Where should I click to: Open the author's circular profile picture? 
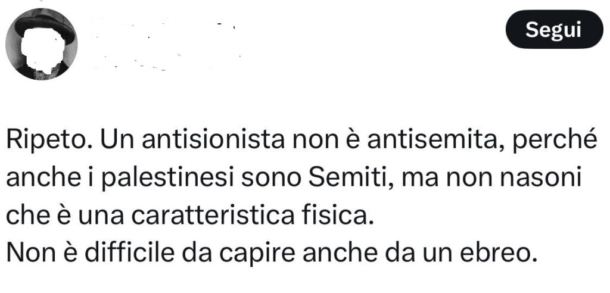tap(41, 46)
